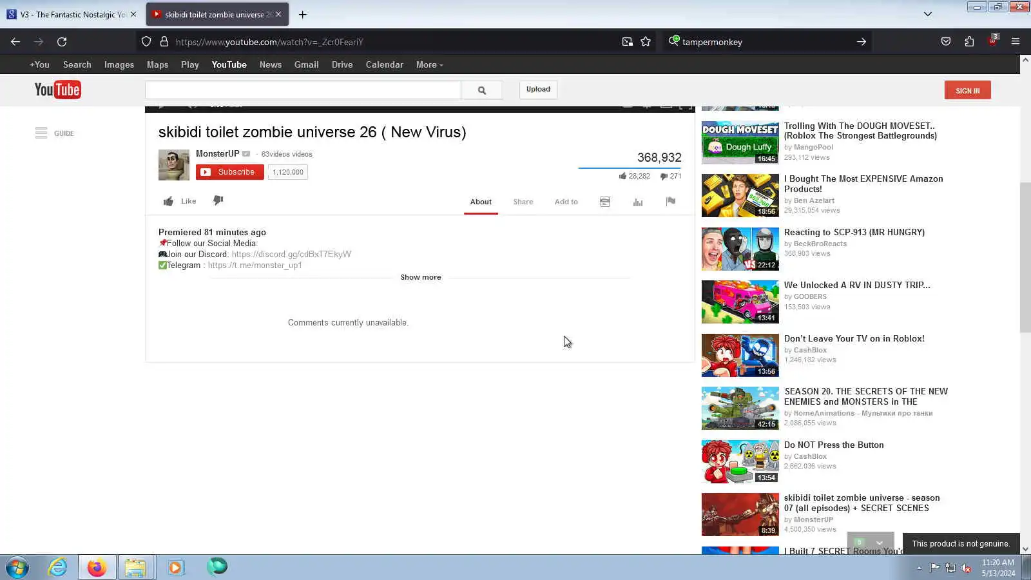The height and width of the screenshot is (580, 1031).
Task: List all tabs dropdown arrow
Action: tap(928, 14)
